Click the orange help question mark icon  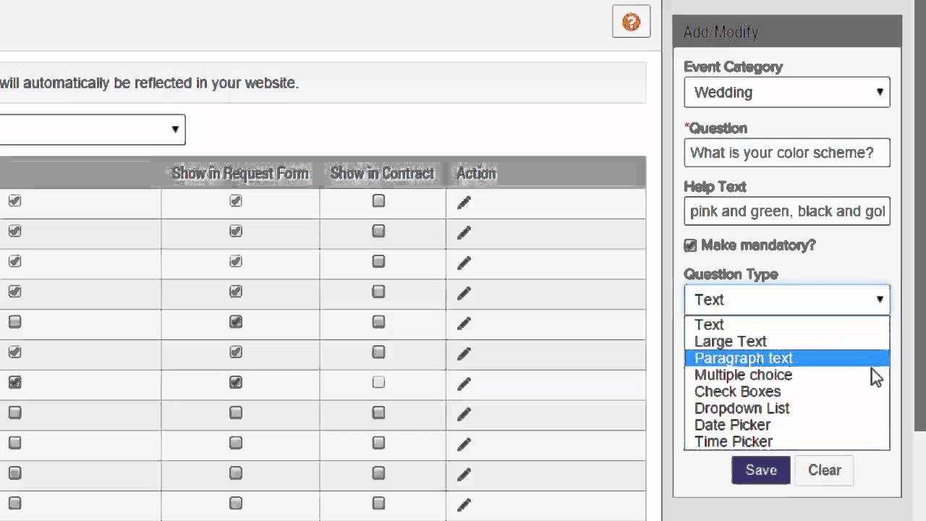pyautogui.click(x=631, y=22)
